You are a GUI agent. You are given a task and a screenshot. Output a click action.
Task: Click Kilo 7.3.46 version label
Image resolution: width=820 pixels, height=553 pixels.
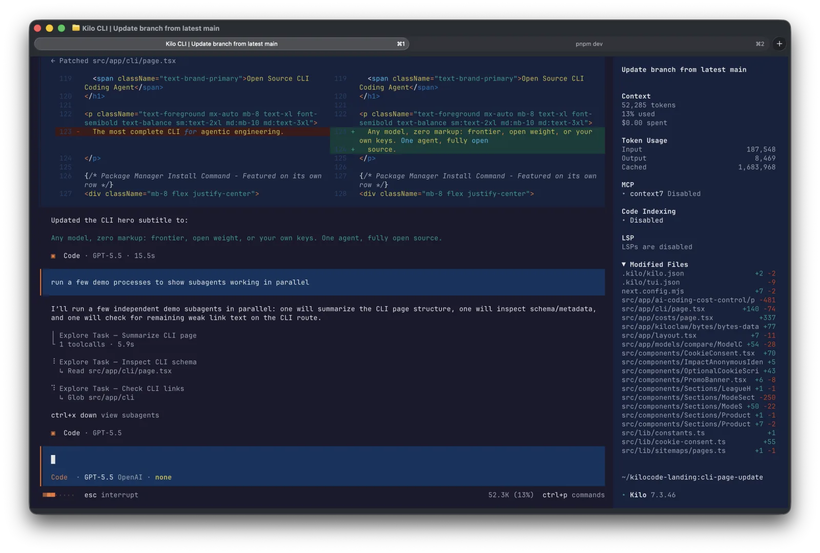pyautogui.click(x=652, y=495)
